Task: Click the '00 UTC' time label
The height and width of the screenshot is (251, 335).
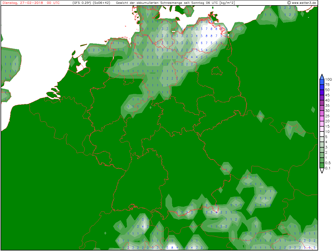Action: pos(53,3)
